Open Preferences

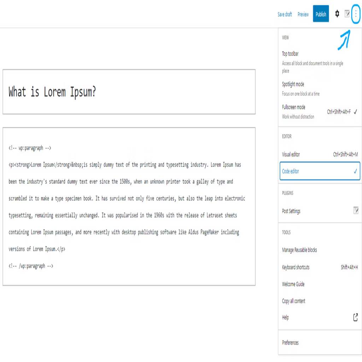pyautogui.click(x=320, y=342)
